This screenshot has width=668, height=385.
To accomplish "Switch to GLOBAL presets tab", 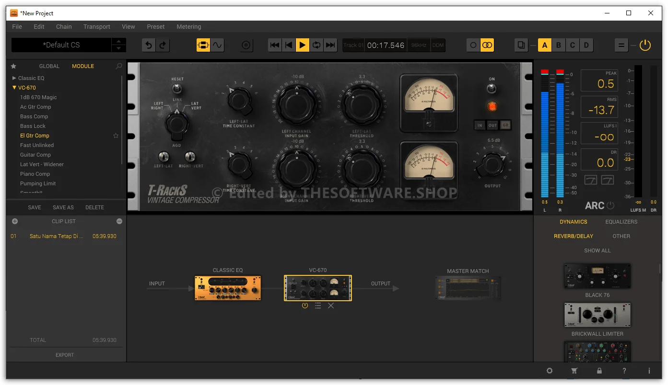I will pyautogui.click(x=49, y=66).
